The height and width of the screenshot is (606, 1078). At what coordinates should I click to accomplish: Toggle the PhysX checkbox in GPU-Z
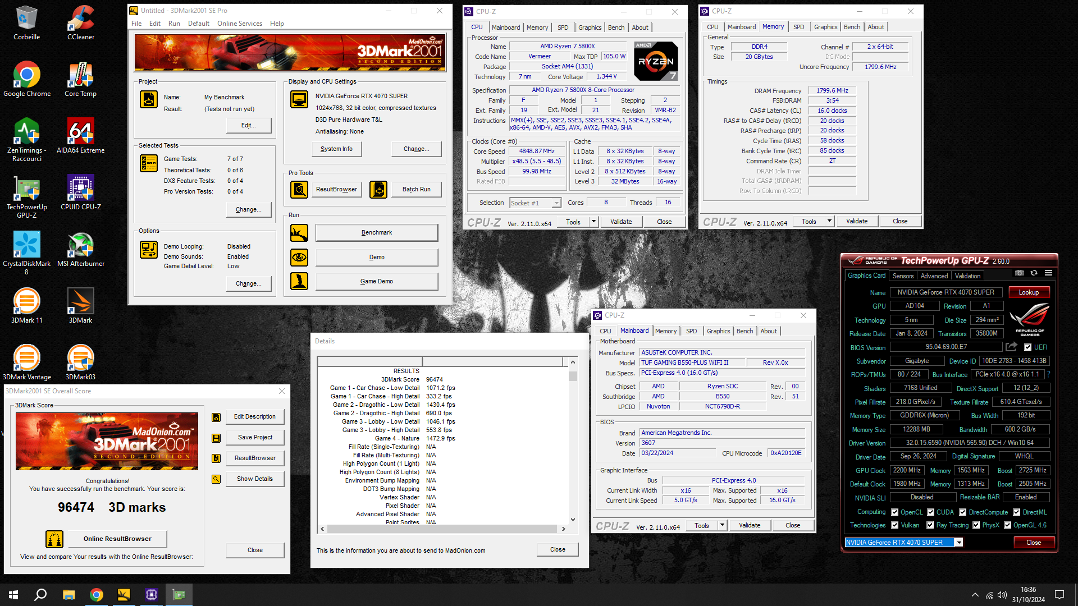pyautogui.click(x=976, y=525)
